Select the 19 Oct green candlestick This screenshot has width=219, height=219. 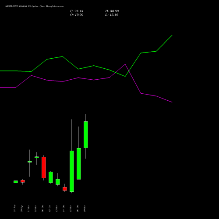point(86,134)
